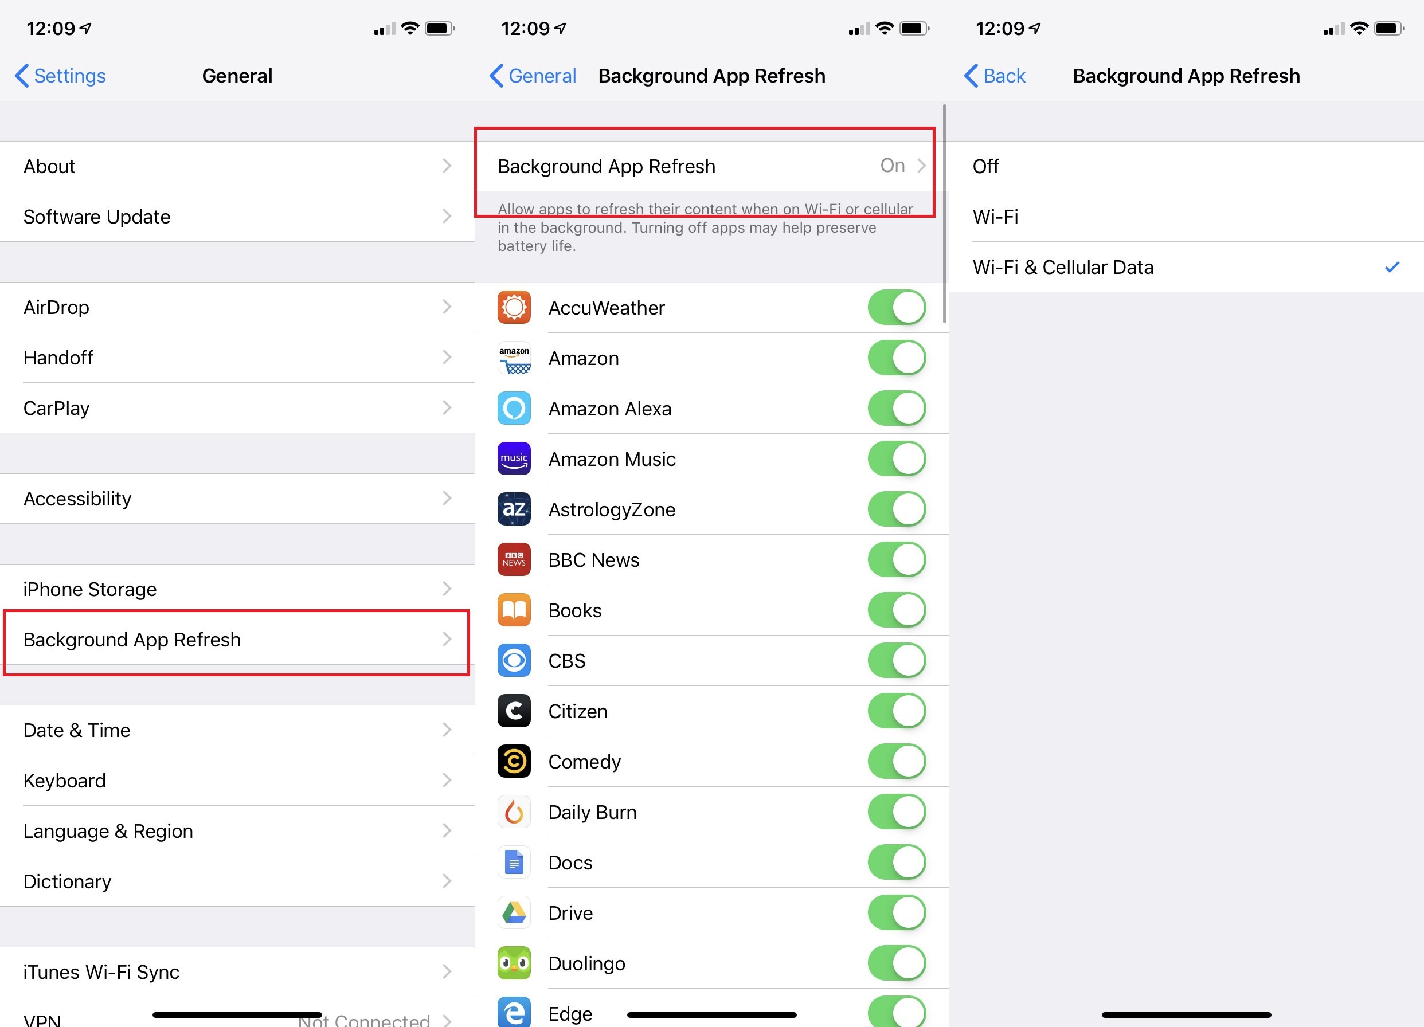The image size is (1424, 1027).
Task: Tap the AccuWeather app icon
Action: point(515,307)
